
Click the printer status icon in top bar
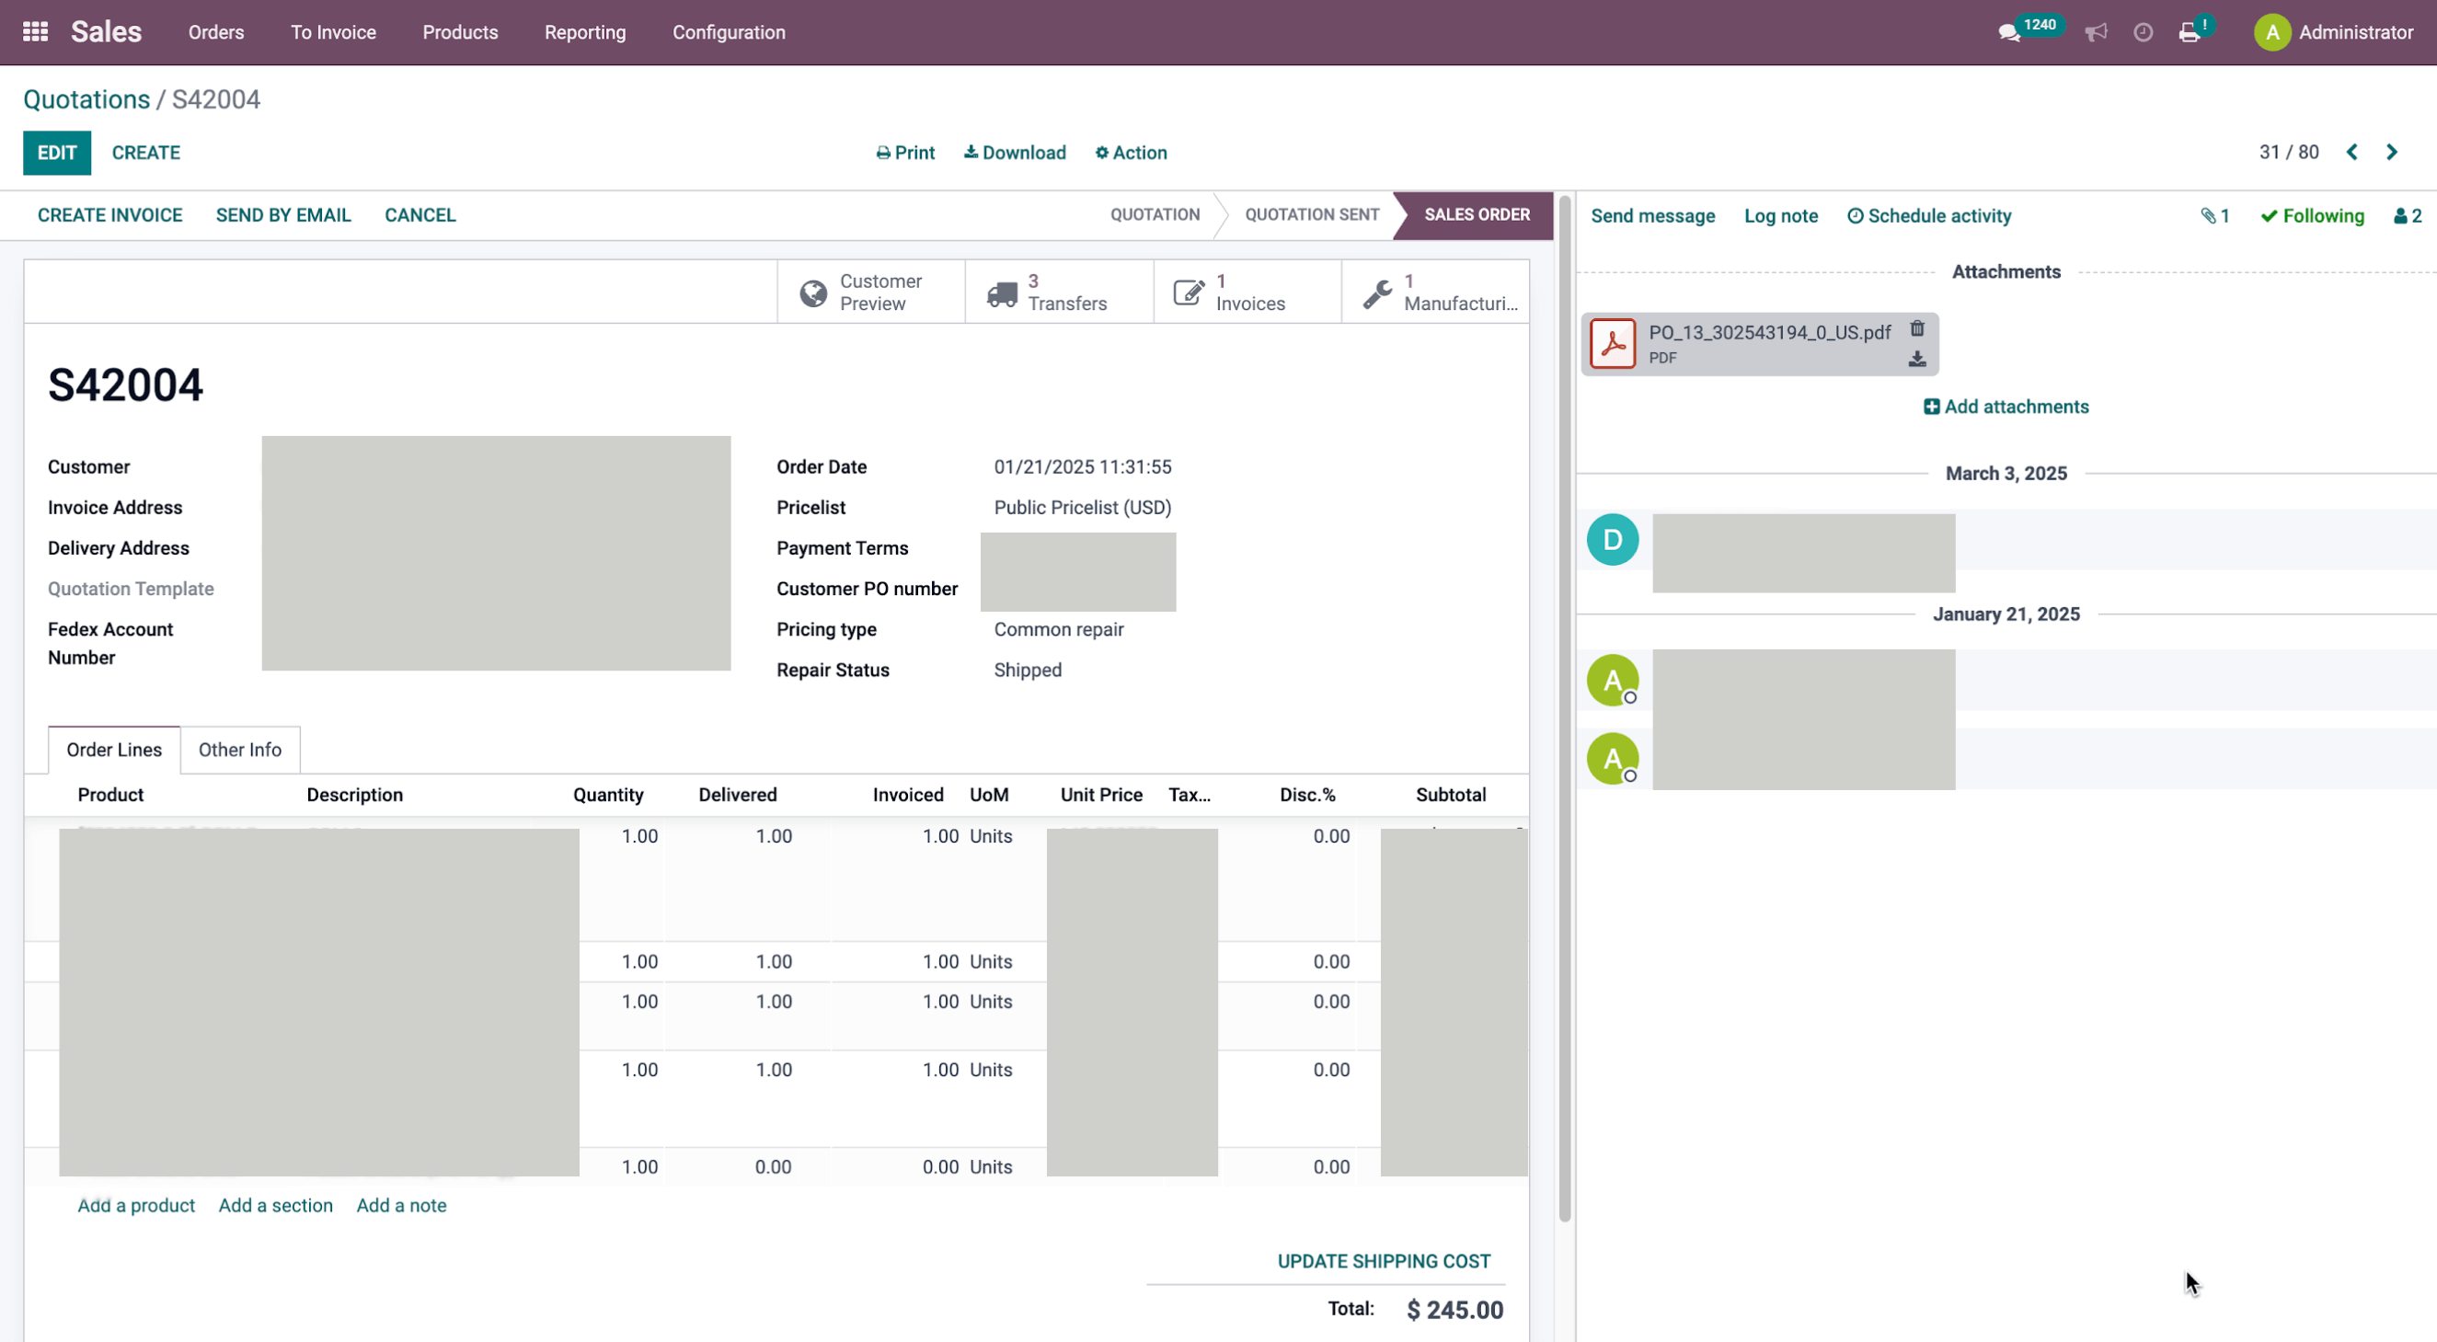pos(2190,33)
